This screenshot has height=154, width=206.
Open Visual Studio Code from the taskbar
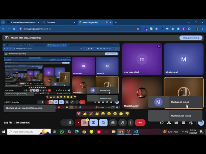tap(136, 132)
